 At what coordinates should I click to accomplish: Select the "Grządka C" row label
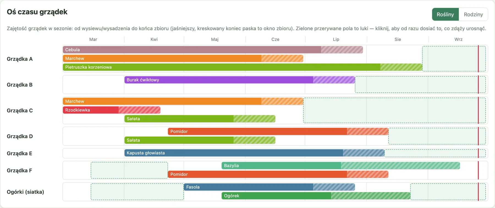(x=20, y=111)
